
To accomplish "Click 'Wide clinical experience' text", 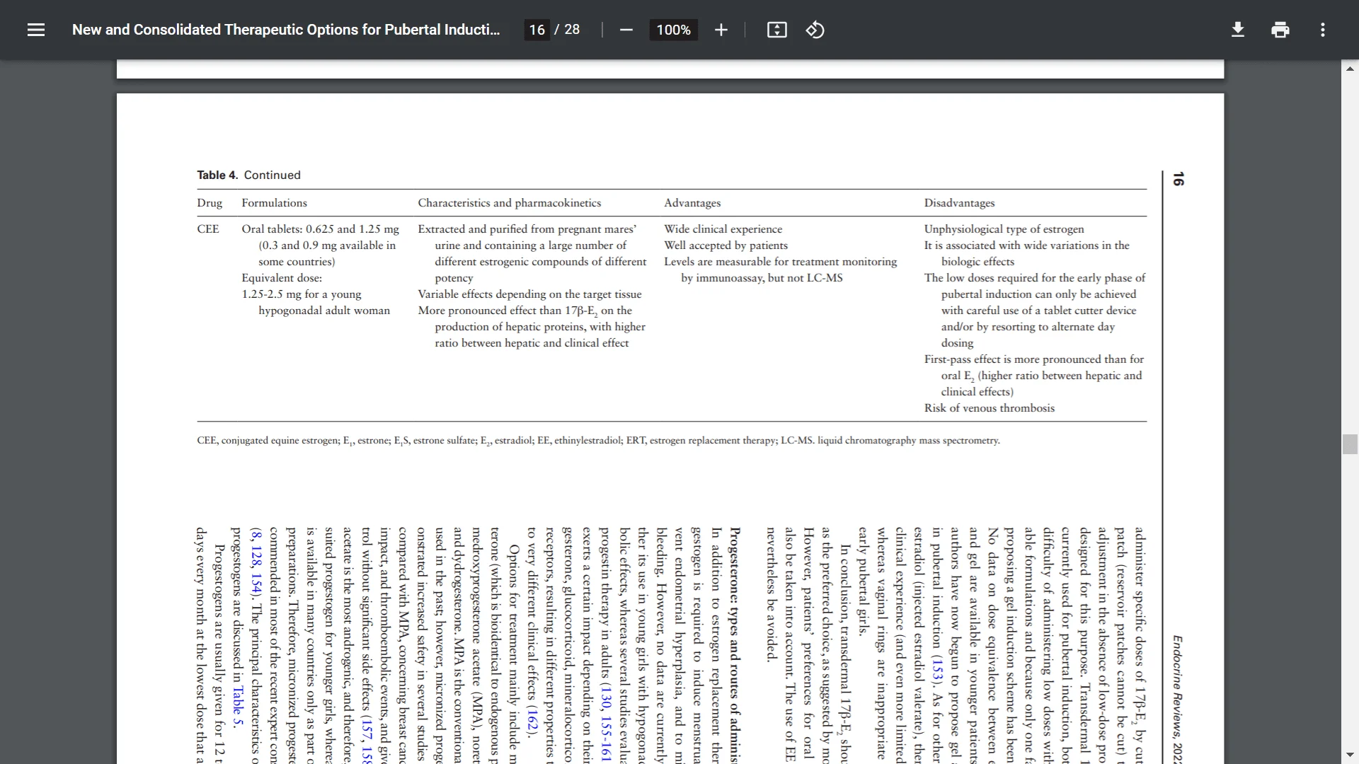I will pos(723,229).
